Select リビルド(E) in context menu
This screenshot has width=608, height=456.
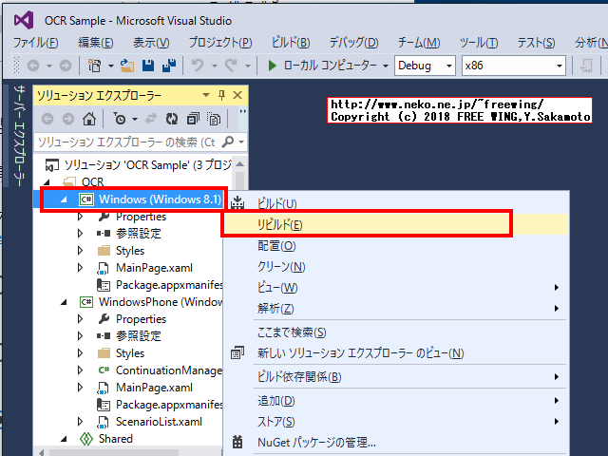395,224
